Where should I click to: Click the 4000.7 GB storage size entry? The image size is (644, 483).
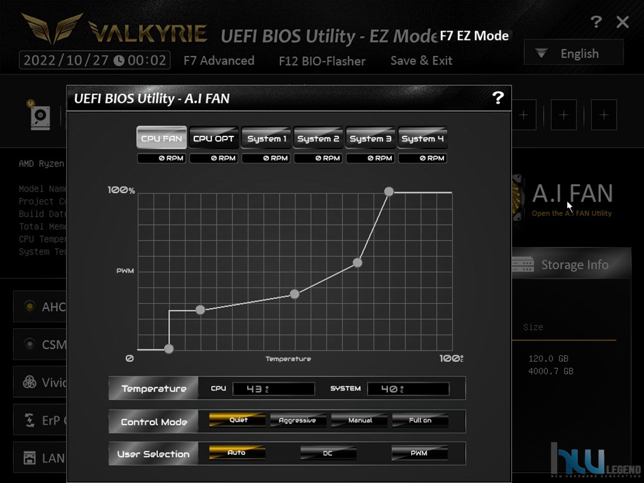(x=551, y=371)
